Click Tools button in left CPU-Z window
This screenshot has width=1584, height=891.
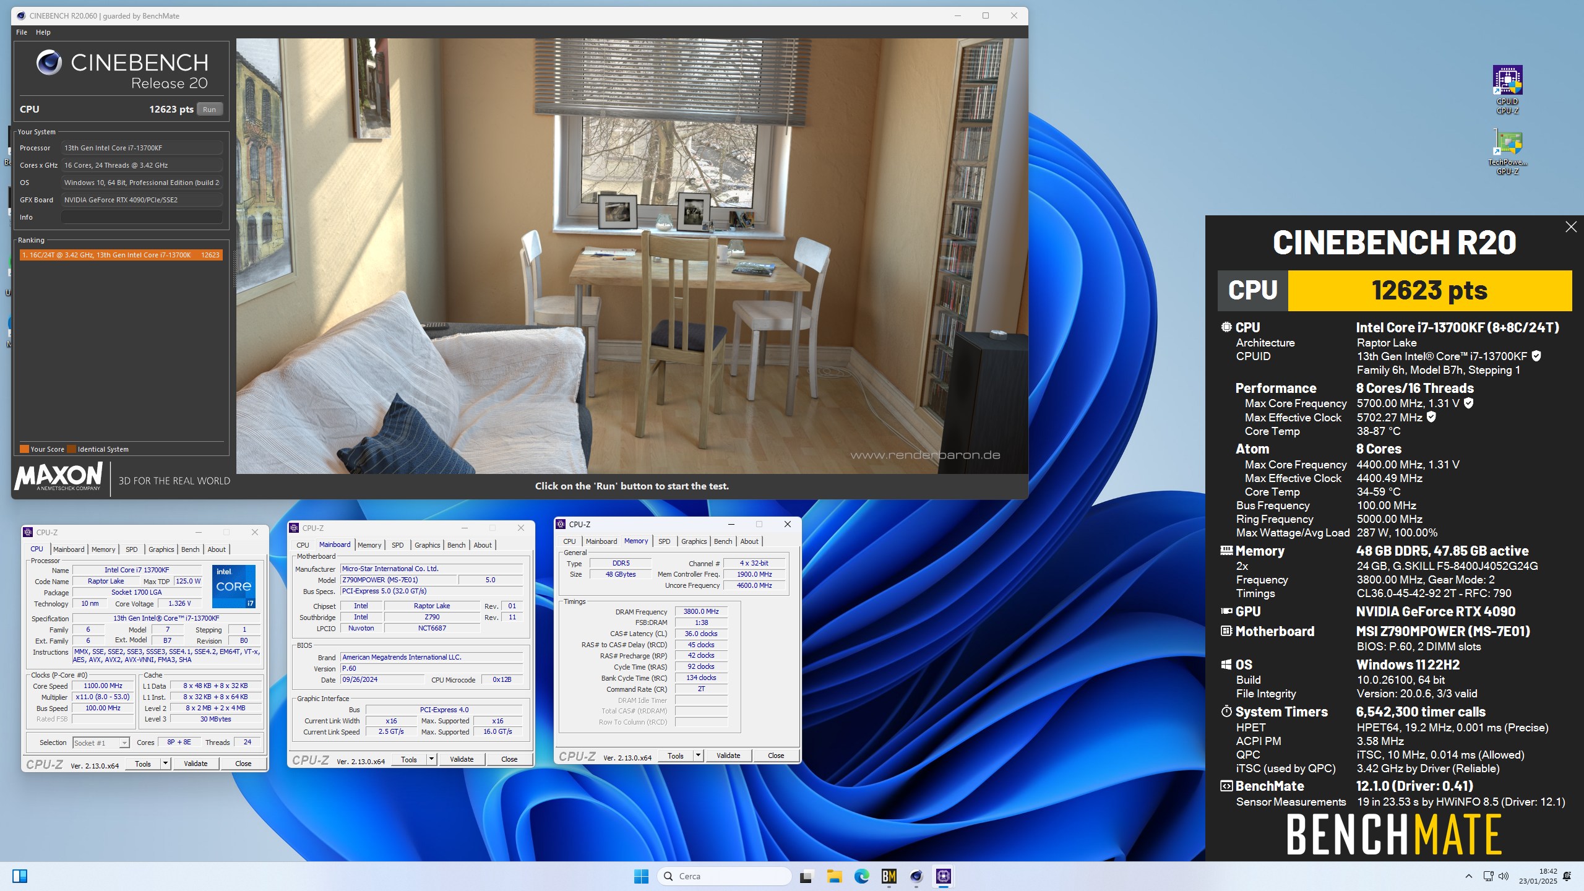tap(143, 764)
